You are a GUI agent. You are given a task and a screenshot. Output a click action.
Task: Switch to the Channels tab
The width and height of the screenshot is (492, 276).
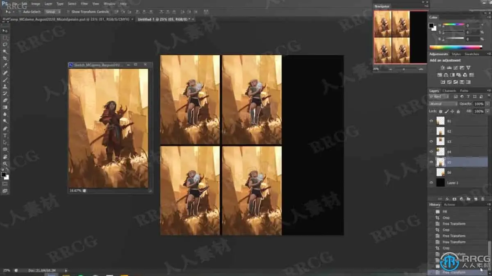tap(449, 91)
